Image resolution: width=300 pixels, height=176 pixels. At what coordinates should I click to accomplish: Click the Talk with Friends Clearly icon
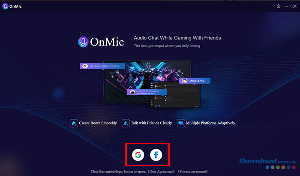point(126,123)
